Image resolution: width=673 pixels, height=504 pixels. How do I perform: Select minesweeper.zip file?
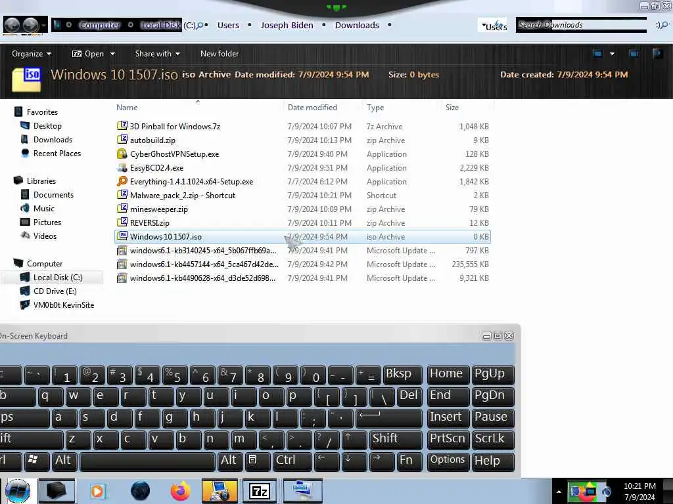pos(159,209)
